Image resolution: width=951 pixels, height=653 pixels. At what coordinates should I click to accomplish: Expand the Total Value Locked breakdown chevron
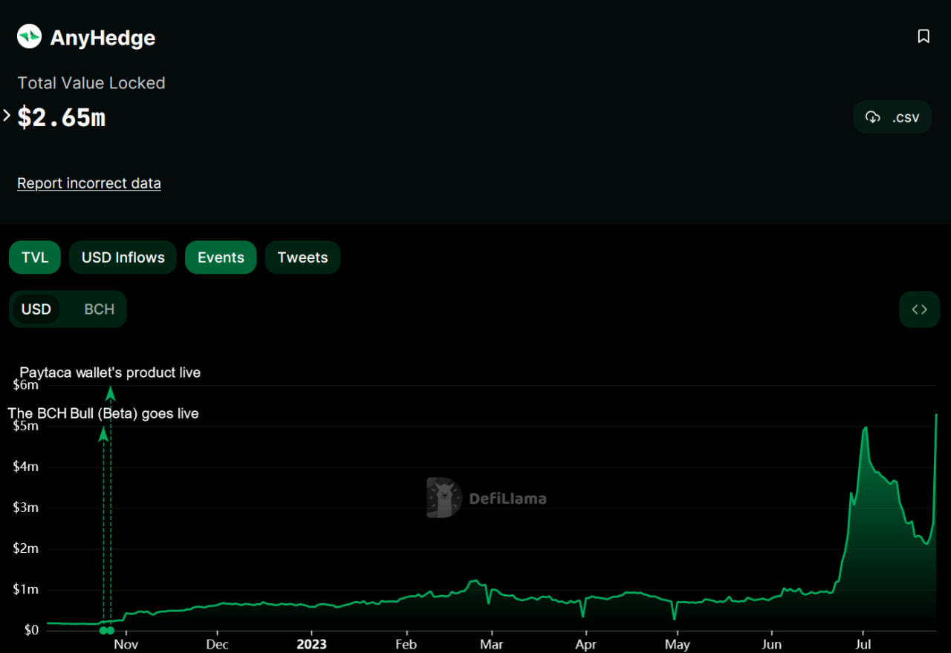click(7, 116)
